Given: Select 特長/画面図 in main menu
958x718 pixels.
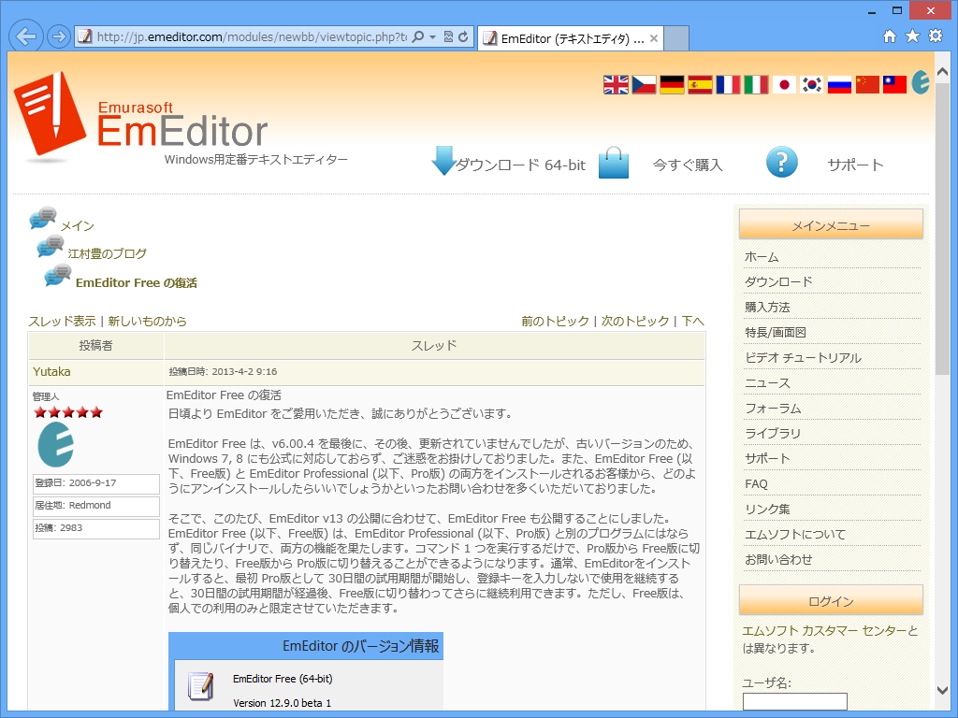Looking at the screenshot, I should 776,333.
